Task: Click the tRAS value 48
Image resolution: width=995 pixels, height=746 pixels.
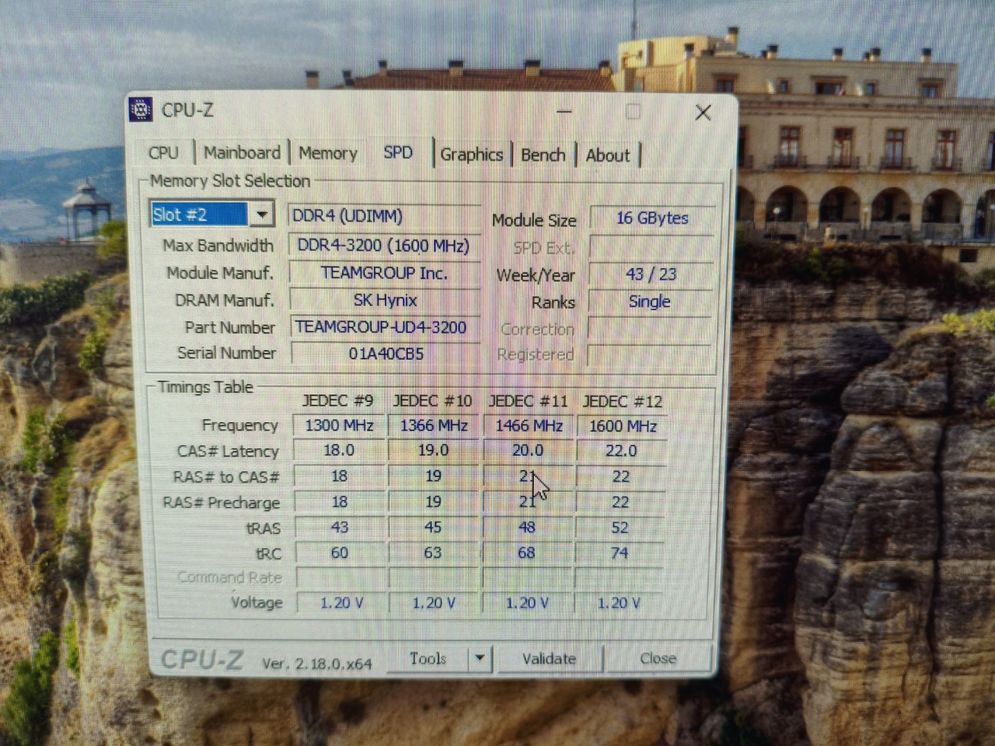Action: click(x=527, y=527)
